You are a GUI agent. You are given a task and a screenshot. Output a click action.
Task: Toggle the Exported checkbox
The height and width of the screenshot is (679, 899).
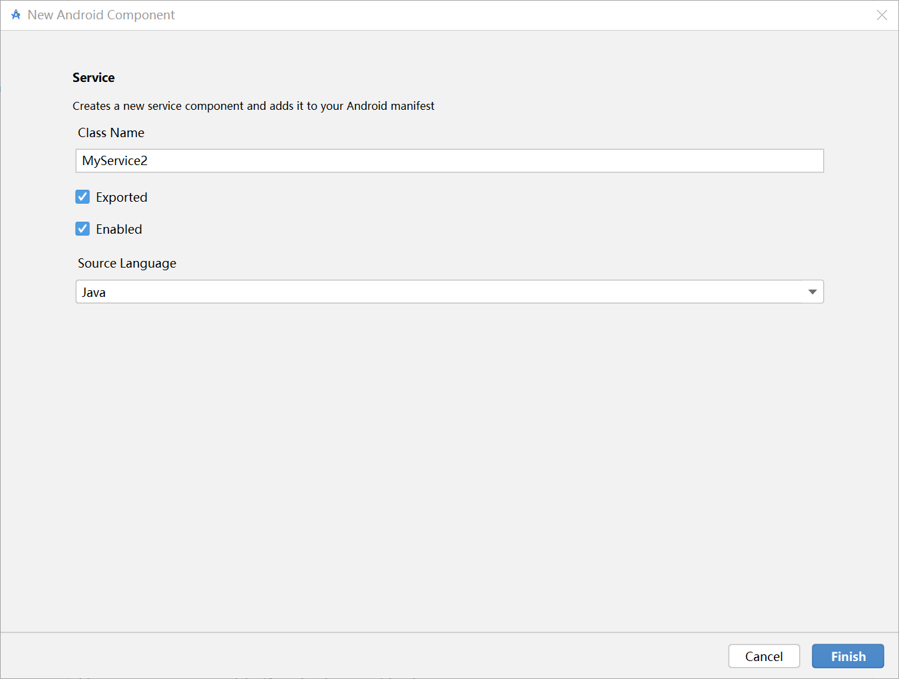coord(83,197)
